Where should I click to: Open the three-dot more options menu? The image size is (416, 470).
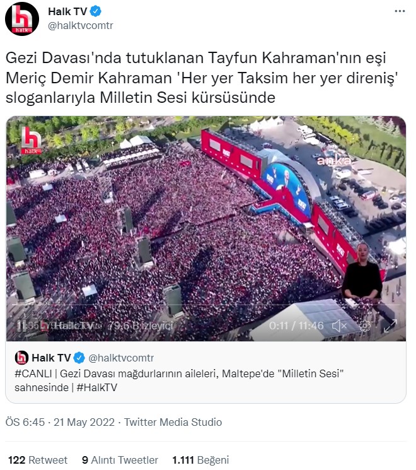click(x=400, y=11)
